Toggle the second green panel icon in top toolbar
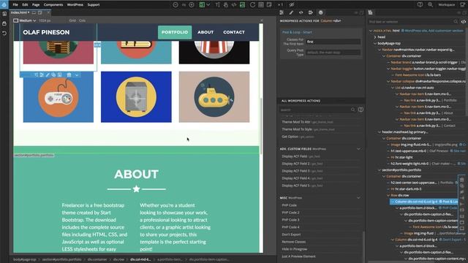 242,5
